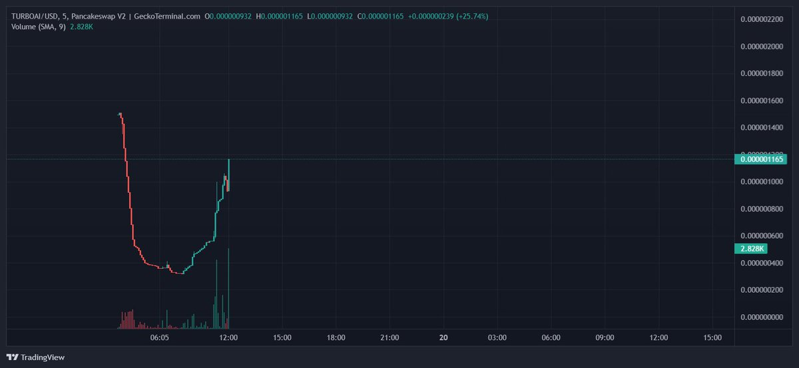
Task: Click the 18:00 time axis label
Action: pos(336,338)
